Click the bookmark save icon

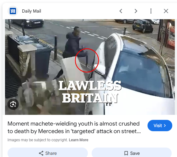click(x=126, y=153)
